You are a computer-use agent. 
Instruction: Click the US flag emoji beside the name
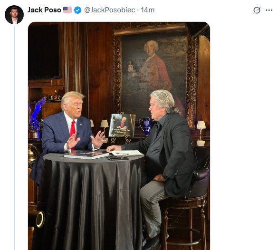coord(67,10)
